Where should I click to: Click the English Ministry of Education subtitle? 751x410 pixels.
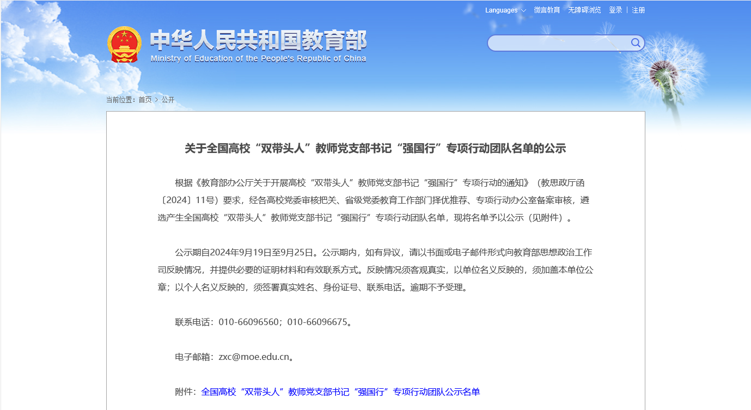click(x=258, y=59)
